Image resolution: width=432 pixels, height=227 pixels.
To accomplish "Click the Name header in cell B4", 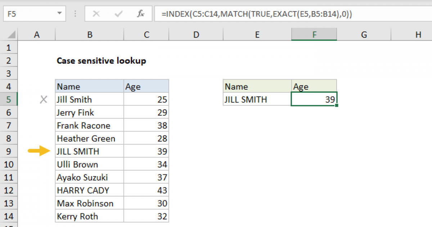I will click(x=90, y=86).
